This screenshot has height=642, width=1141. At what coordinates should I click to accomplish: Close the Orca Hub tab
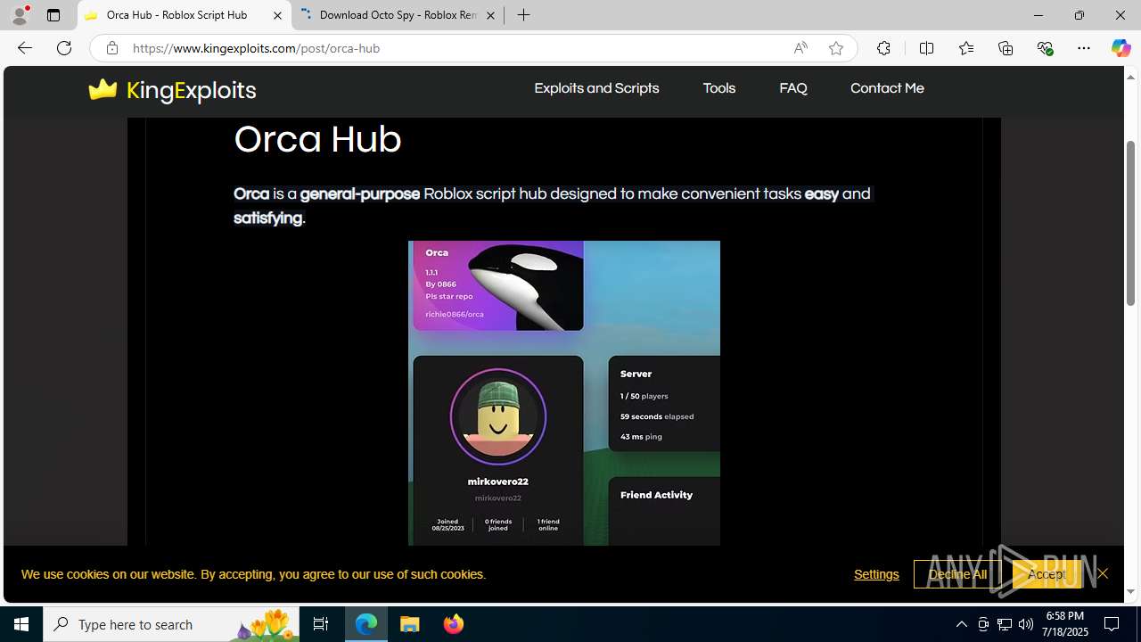click(277, 15)
